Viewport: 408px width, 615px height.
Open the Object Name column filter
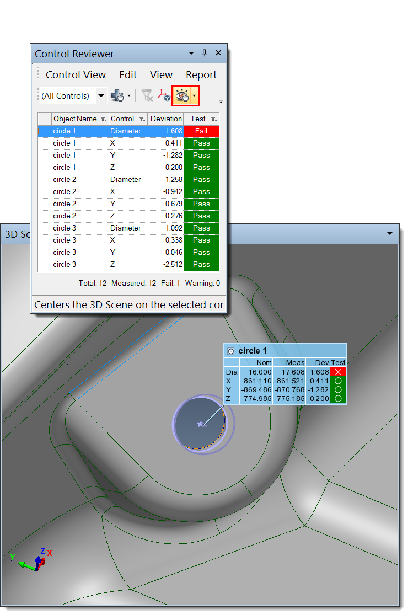tap(104, 119)
